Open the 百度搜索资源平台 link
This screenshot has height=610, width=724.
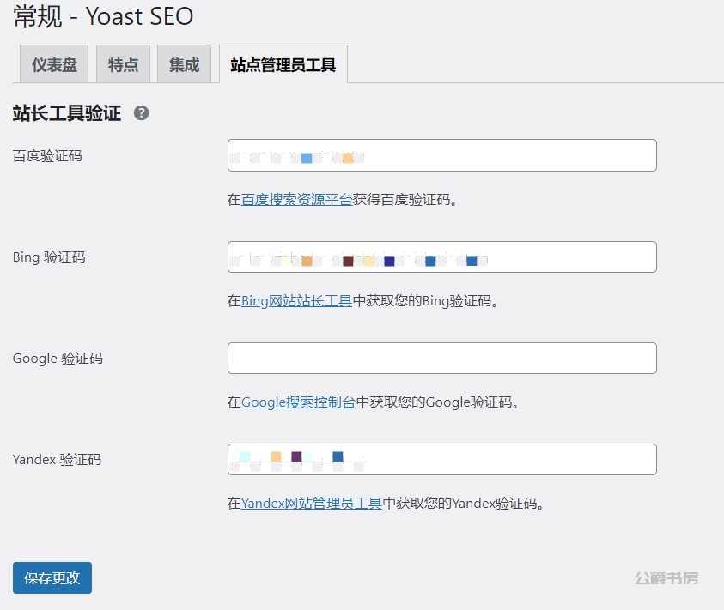coord(296,200)
